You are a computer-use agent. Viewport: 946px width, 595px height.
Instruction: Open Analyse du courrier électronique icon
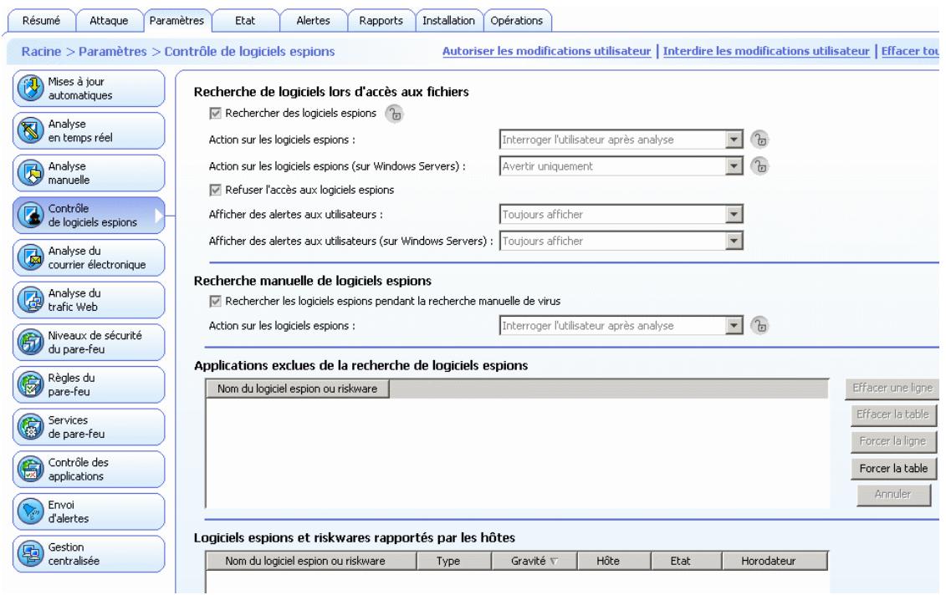coord(30,257)
